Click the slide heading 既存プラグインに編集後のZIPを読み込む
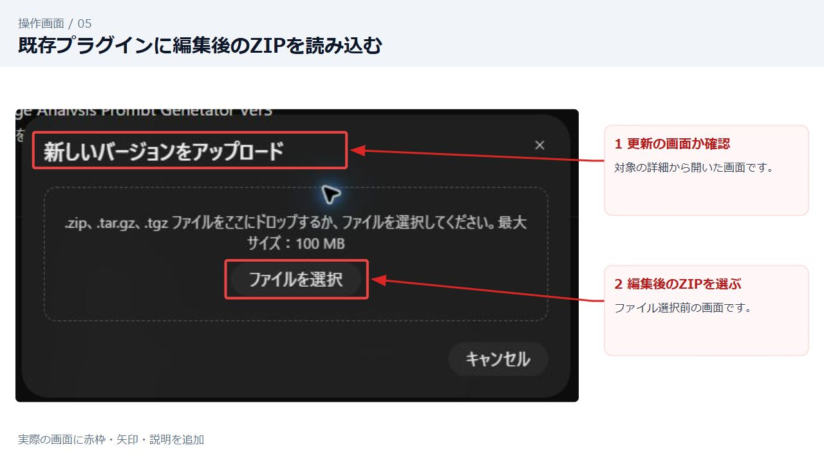This screenshot has height=463, width=824. (200, 46)
